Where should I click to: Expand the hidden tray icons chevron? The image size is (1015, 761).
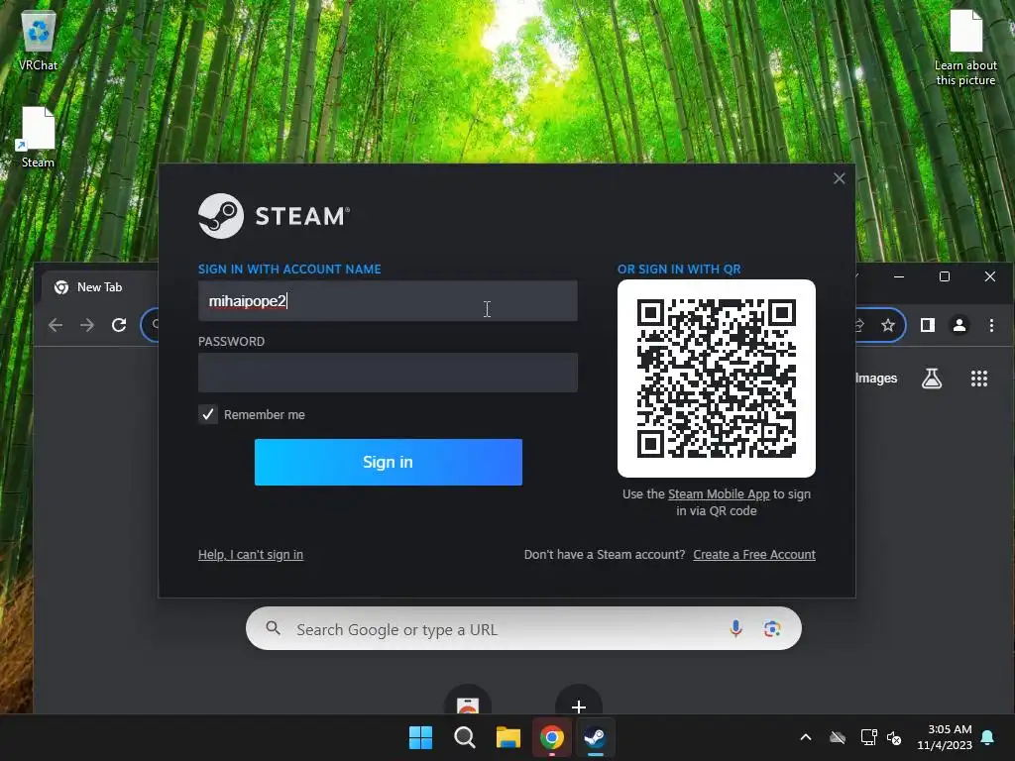[x=806, y=737]
